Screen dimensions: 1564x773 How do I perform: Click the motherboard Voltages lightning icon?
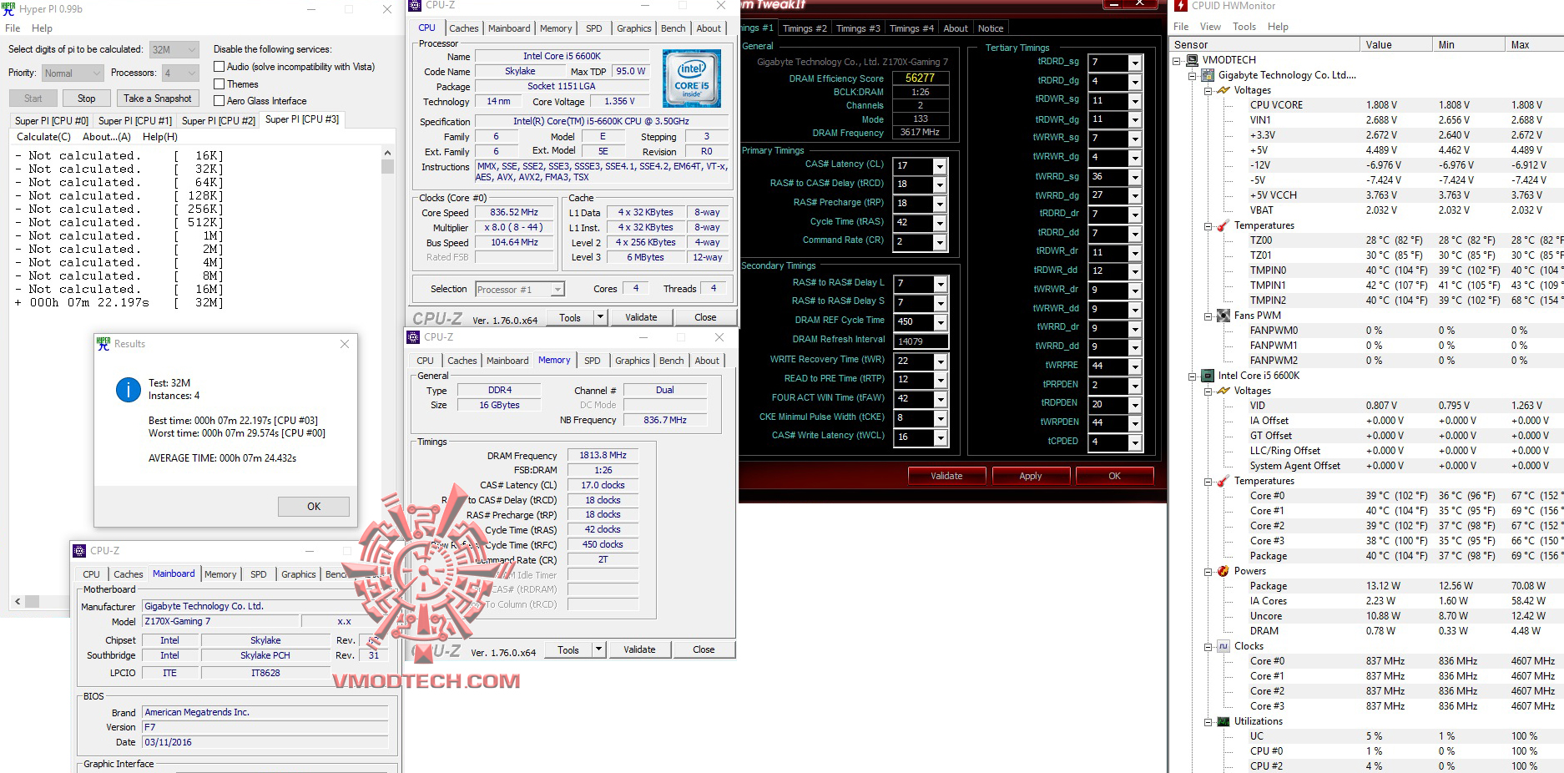(1223, 90)
